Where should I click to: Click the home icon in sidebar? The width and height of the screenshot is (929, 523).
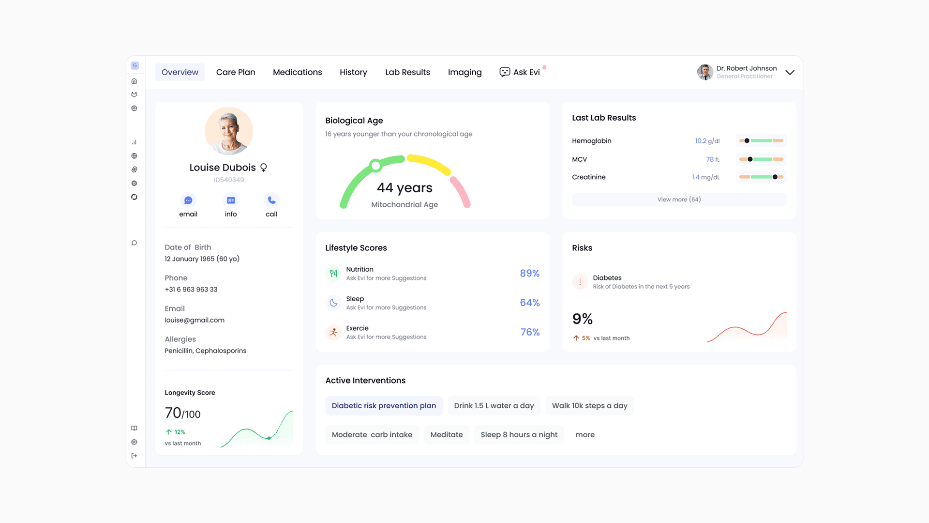click(x=134, y=81)
